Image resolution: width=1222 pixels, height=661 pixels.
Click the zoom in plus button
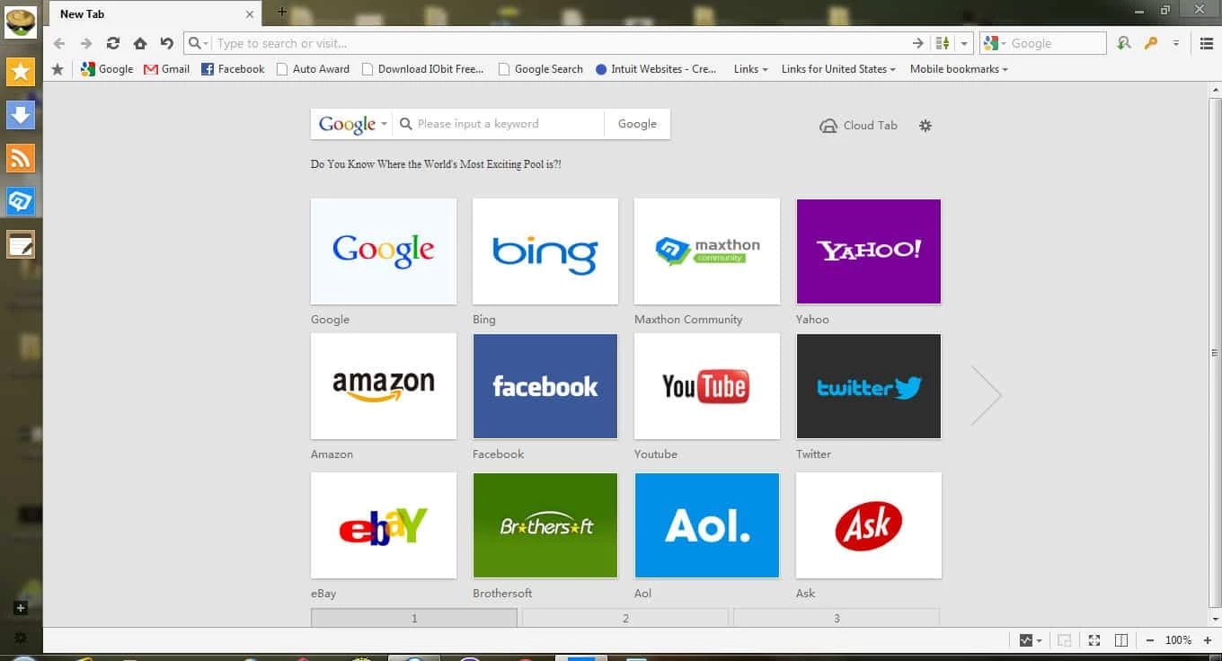(x=1207, y=640)
